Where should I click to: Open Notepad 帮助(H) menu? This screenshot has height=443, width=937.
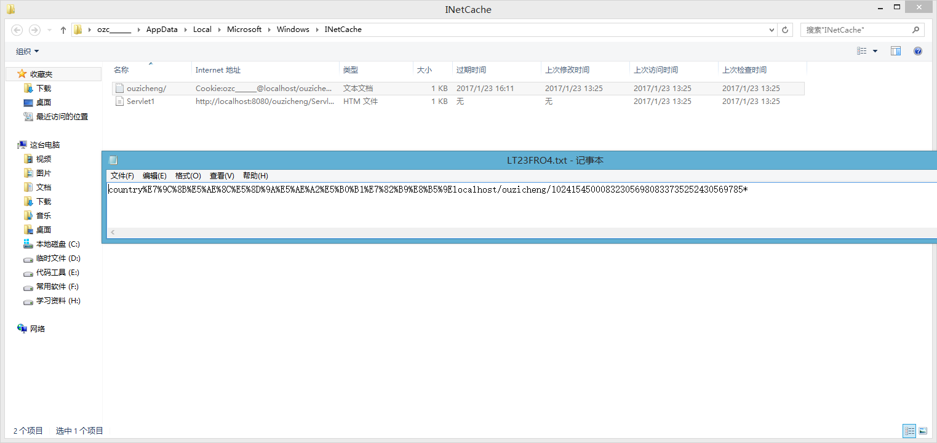255,176
